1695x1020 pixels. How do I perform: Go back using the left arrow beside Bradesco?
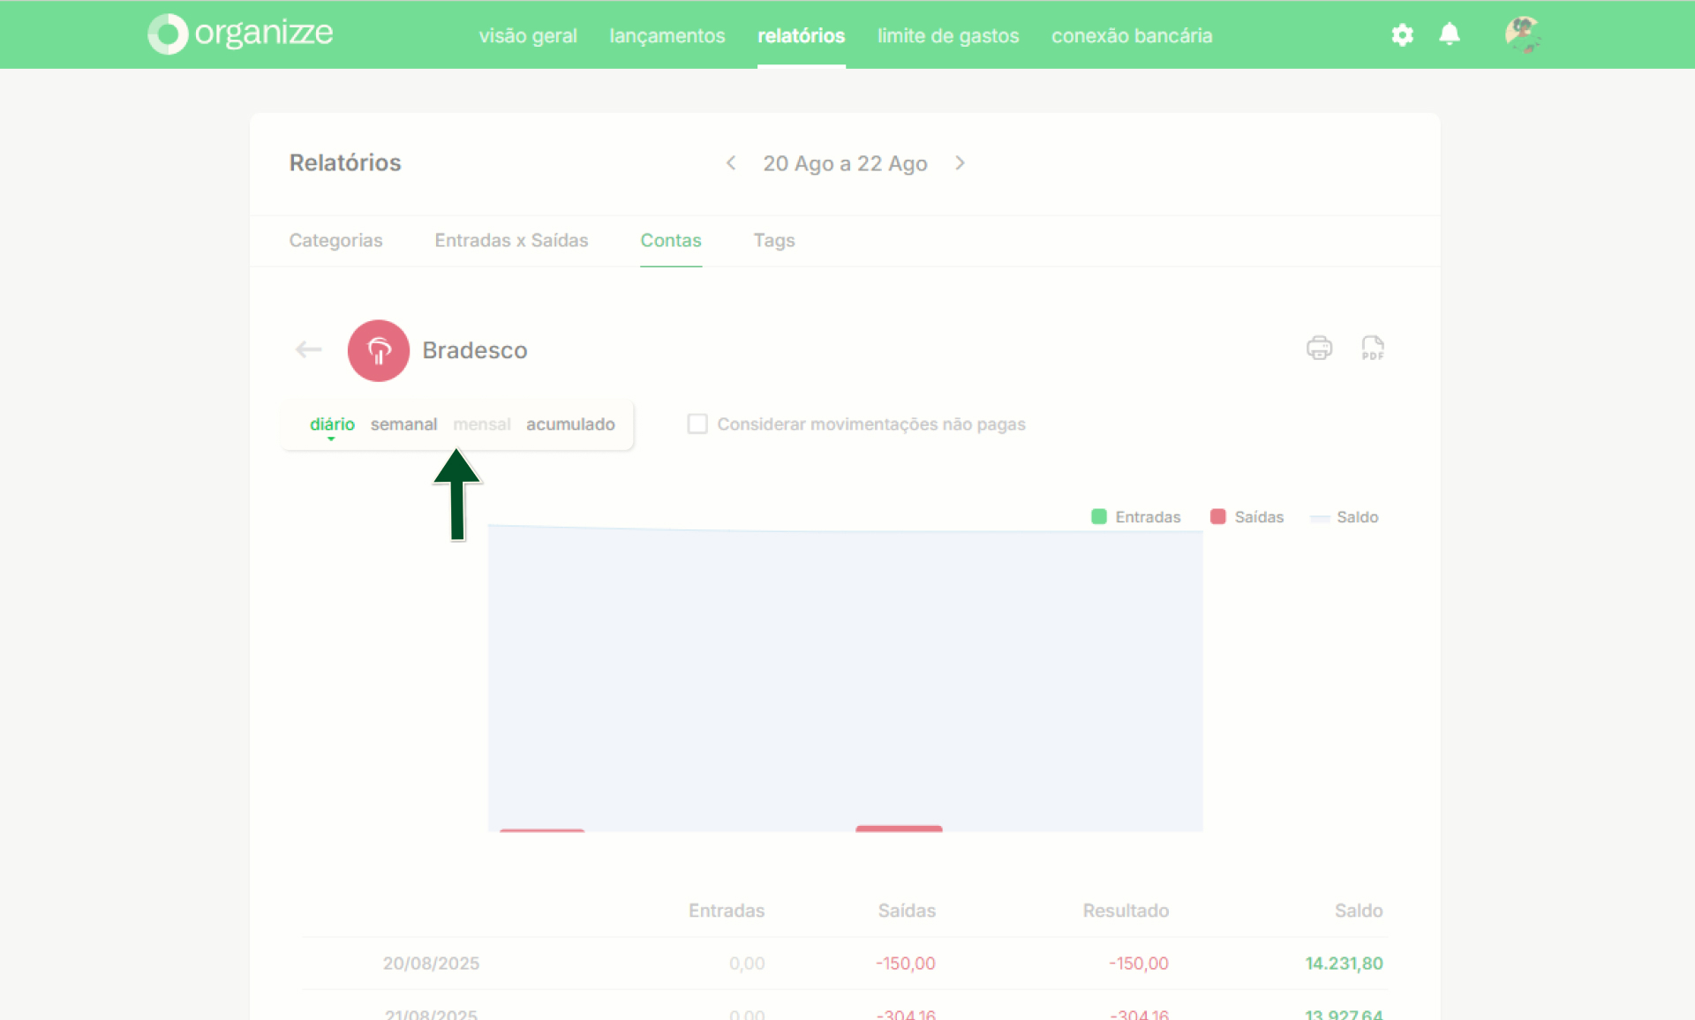[x=308, y=350]
